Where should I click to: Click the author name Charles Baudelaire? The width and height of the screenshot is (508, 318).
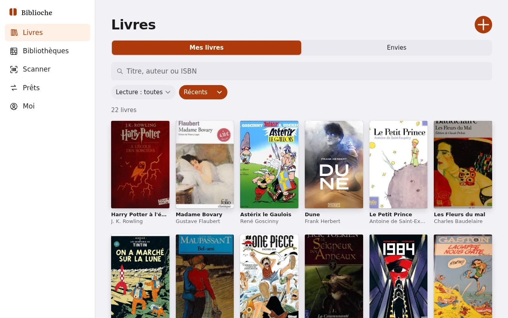click(458, 221)
